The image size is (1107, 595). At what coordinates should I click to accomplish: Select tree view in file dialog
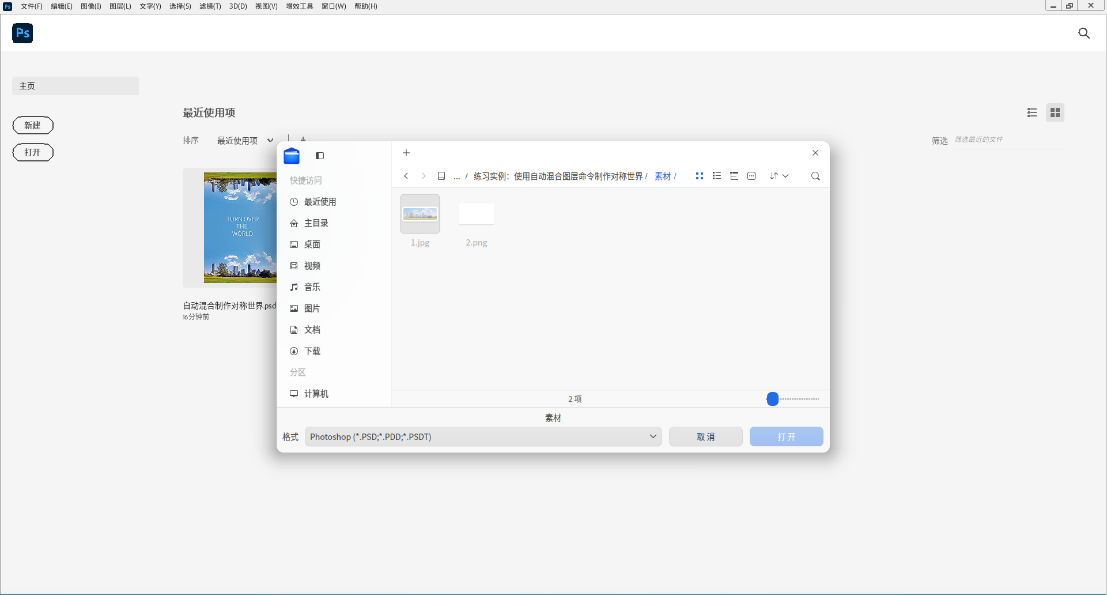pyautogui.click(x=734, y=176)
